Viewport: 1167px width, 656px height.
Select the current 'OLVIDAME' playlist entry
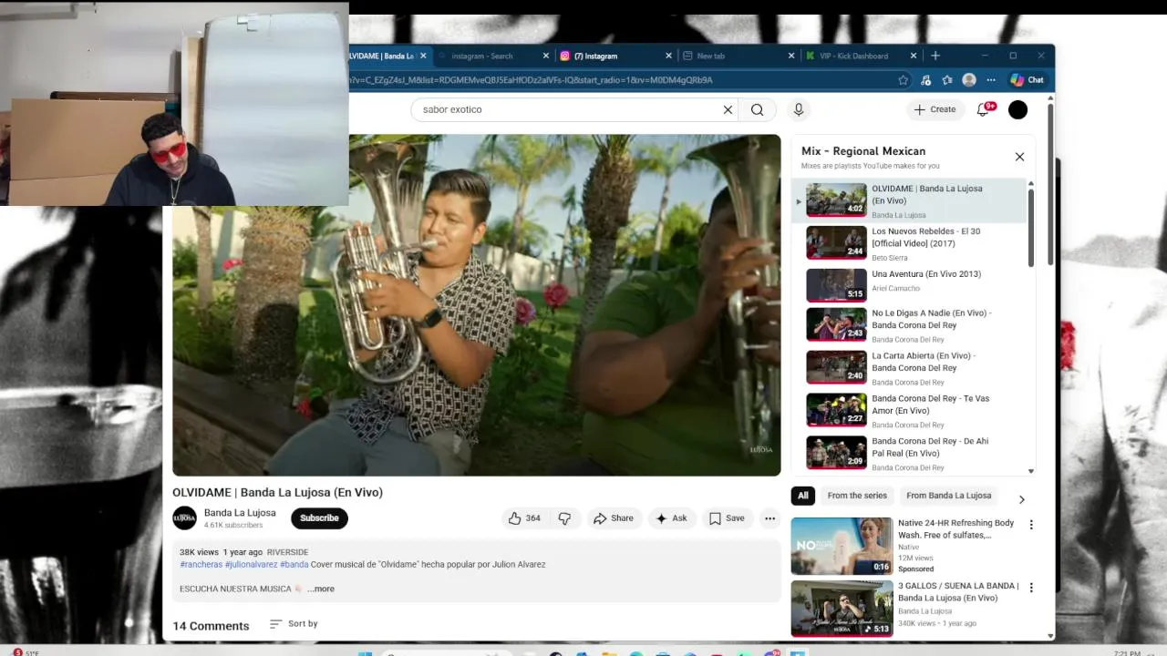912,200
